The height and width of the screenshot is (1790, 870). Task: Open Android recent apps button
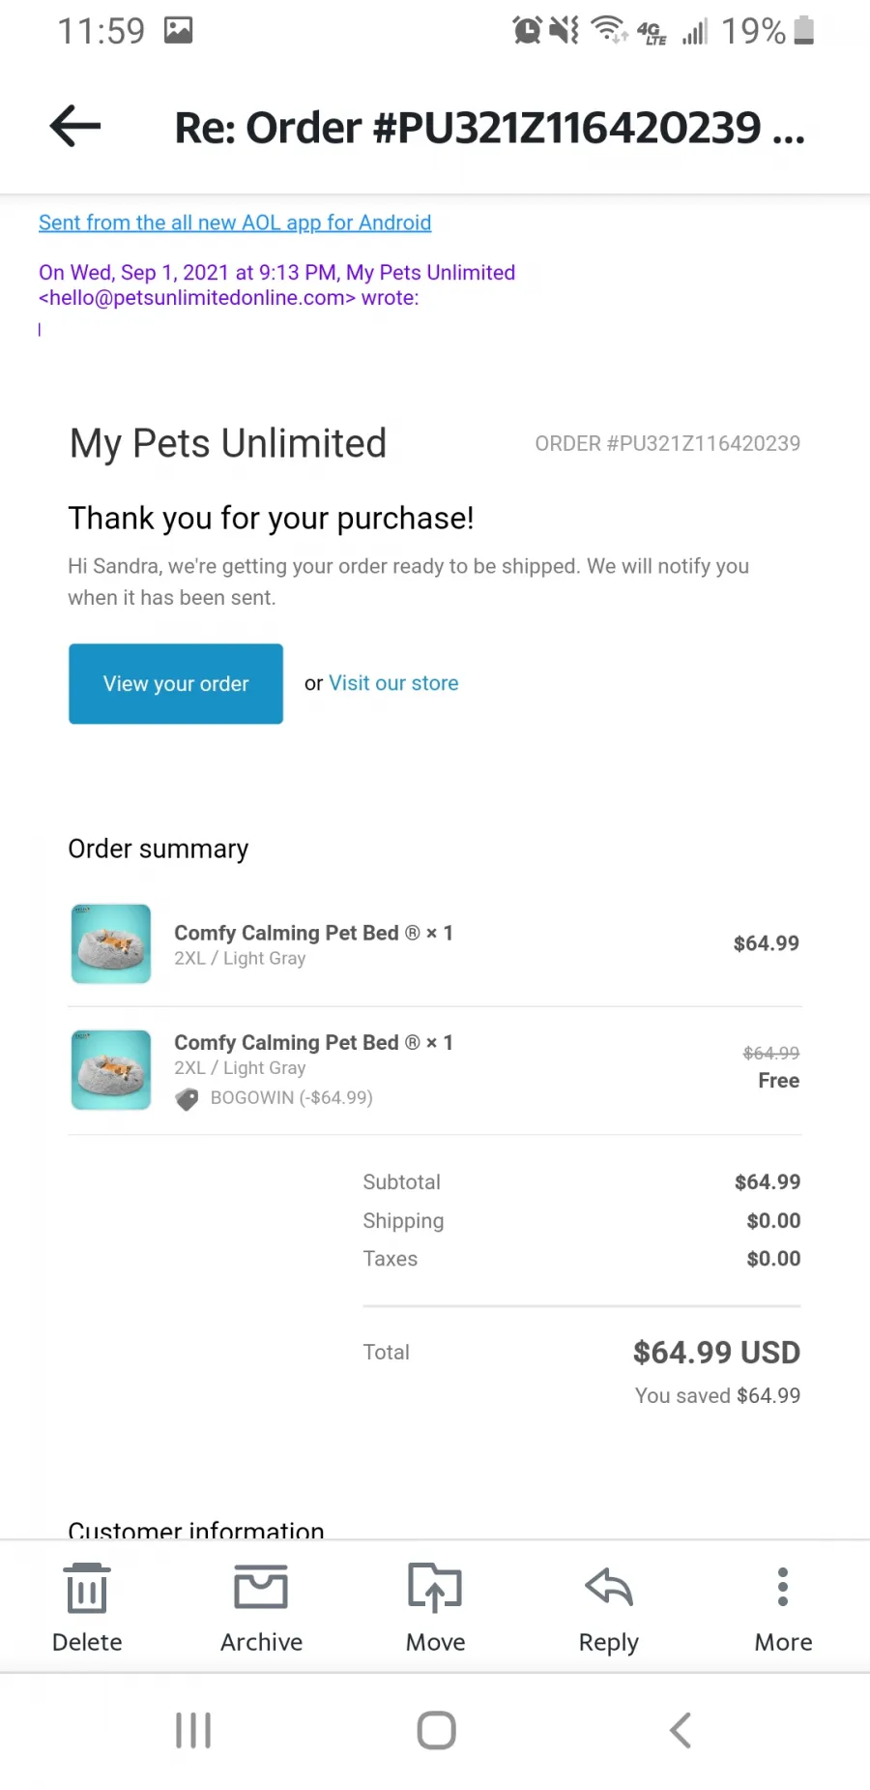[193, 1730]
